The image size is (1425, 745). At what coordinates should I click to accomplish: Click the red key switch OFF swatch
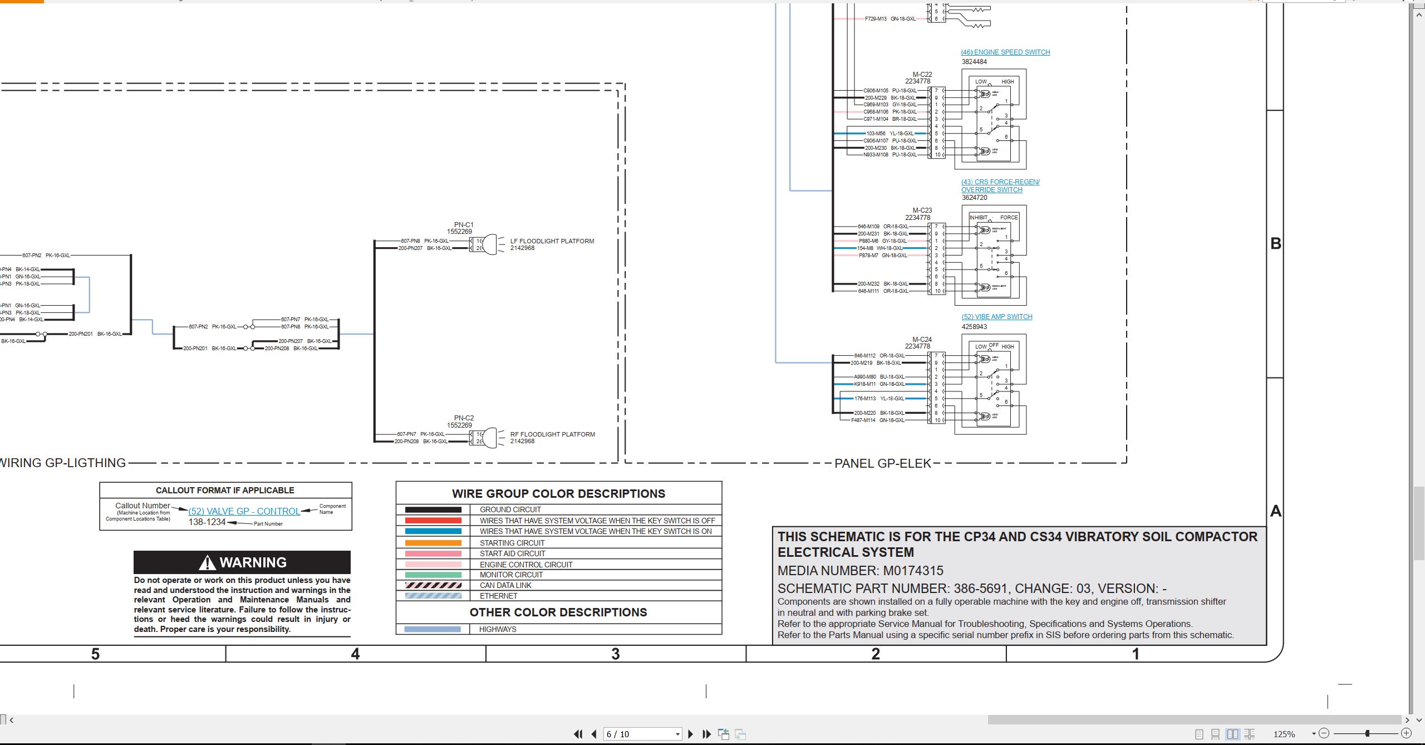coord(433,521)
